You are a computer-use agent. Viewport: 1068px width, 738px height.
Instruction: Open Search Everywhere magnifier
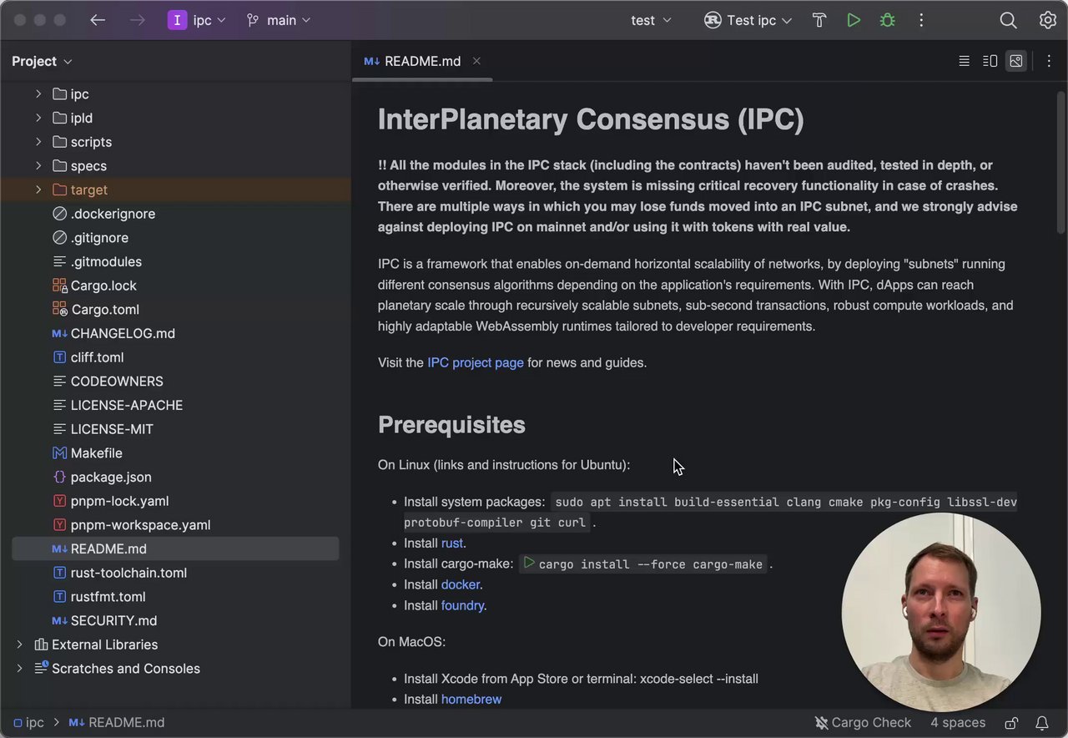pos(1008,20)
